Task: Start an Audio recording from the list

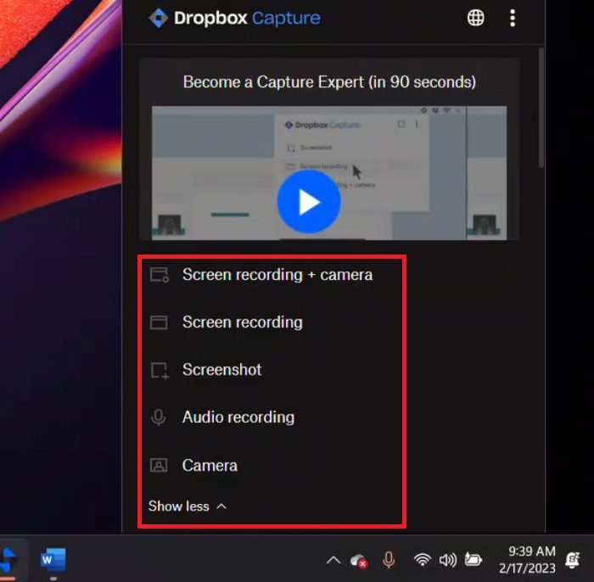Action: [238, 417]
